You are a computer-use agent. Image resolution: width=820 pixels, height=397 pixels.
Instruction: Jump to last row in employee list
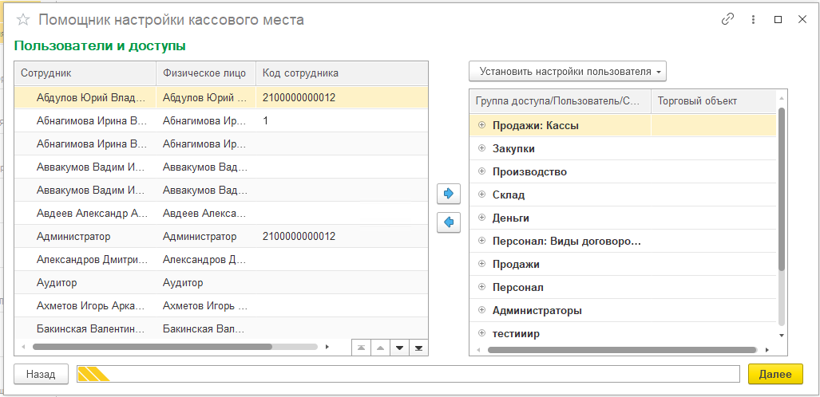point(418,348)
